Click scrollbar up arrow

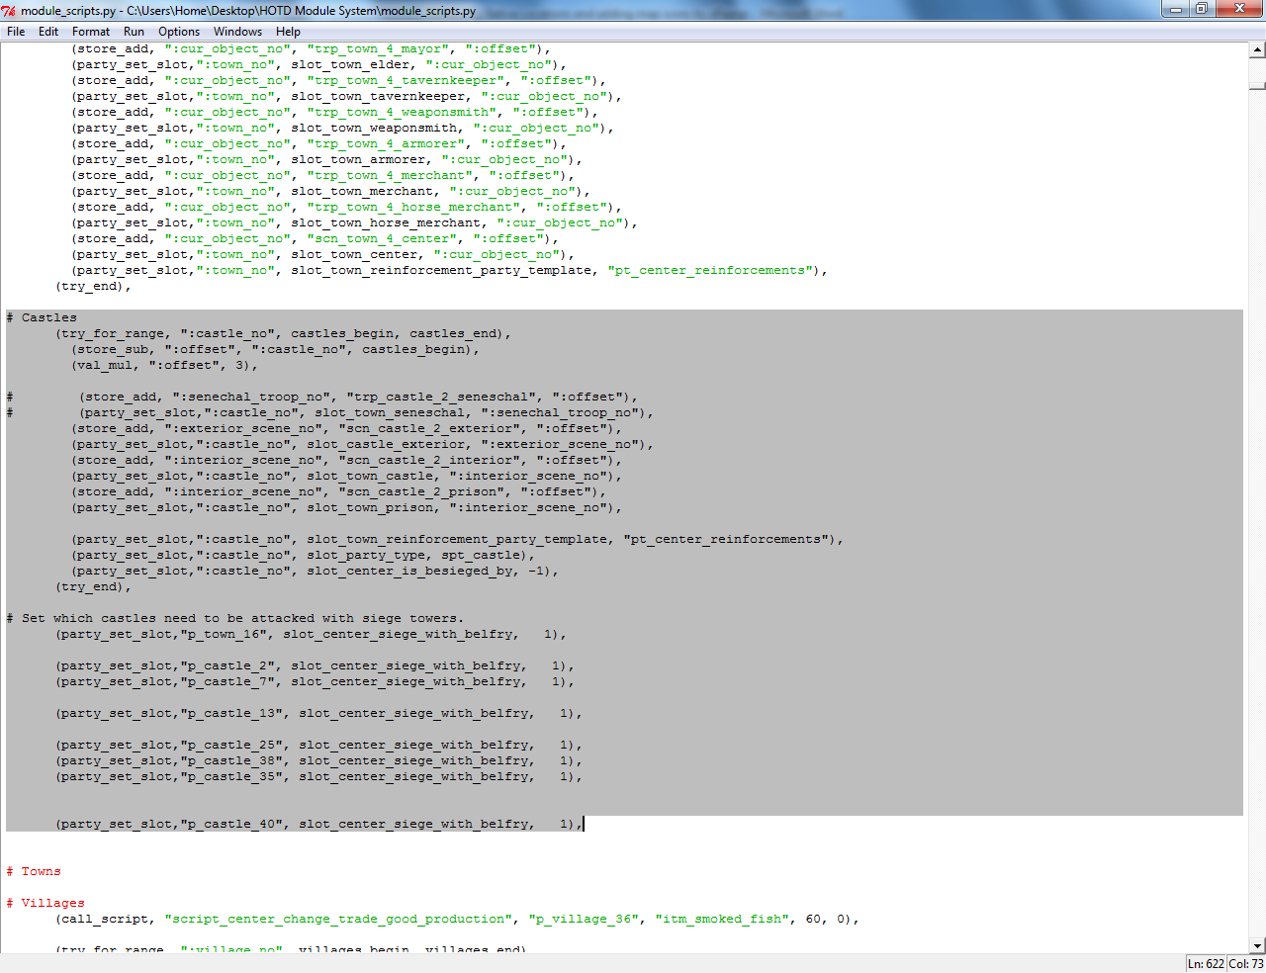pos(1257,49)
